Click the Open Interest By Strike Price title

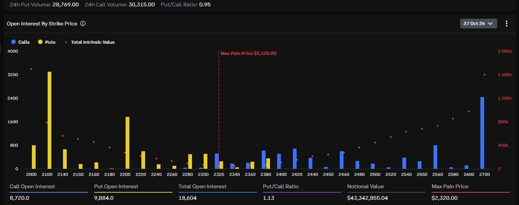coord(42,24)
